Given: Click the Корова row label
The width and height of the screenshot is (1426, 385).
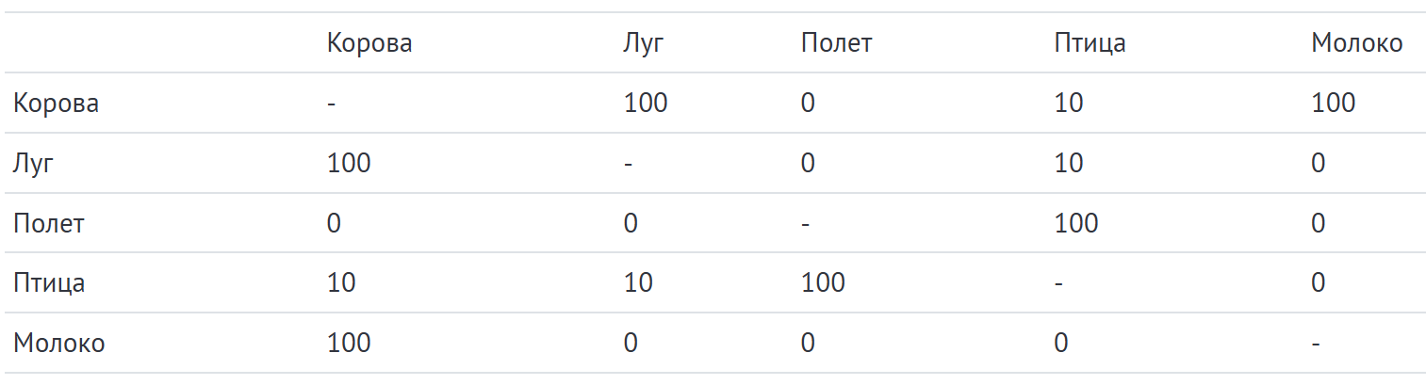Looking at the screenshot, I should click(x=56, y=104).
